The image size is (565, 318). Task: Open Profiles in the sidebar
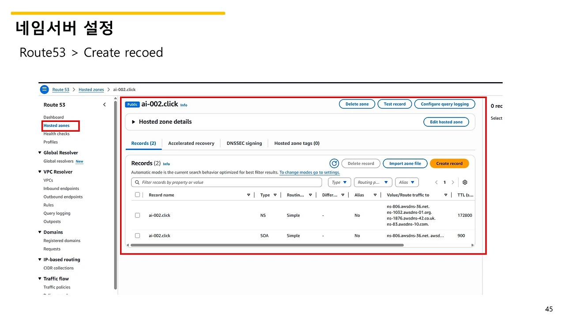(x=51, y=142)
